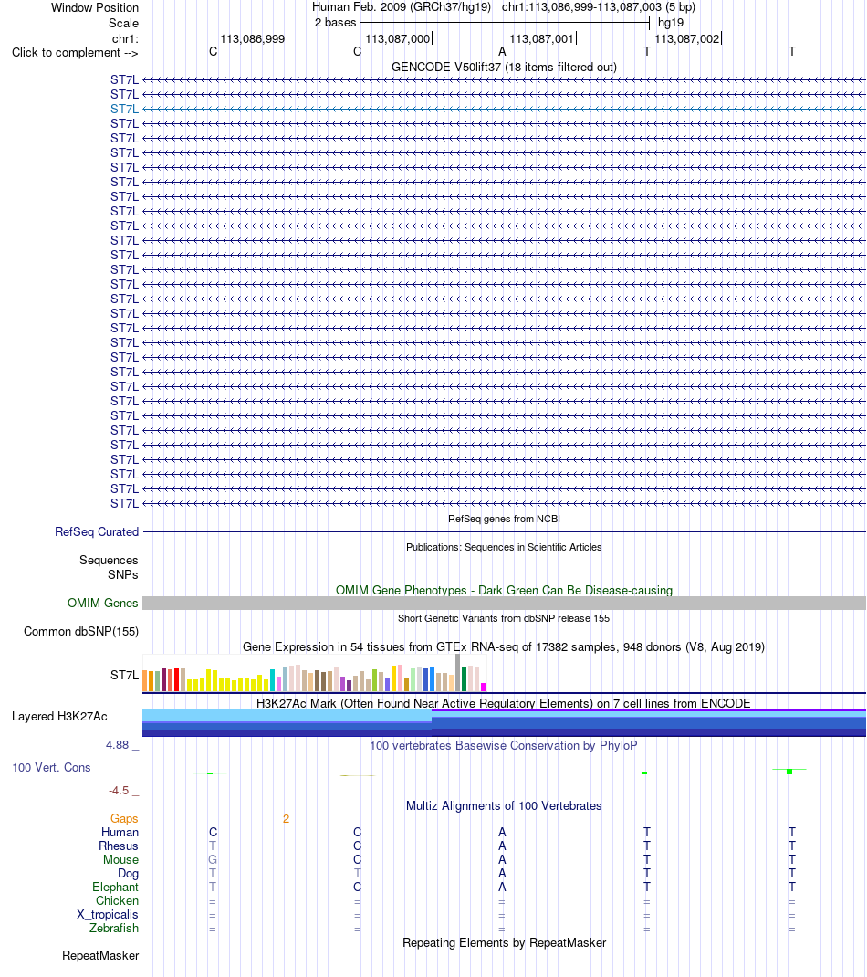Click the gray OMIM Genes bar
Screen dimensions: 867x977
tap(504, 604)
